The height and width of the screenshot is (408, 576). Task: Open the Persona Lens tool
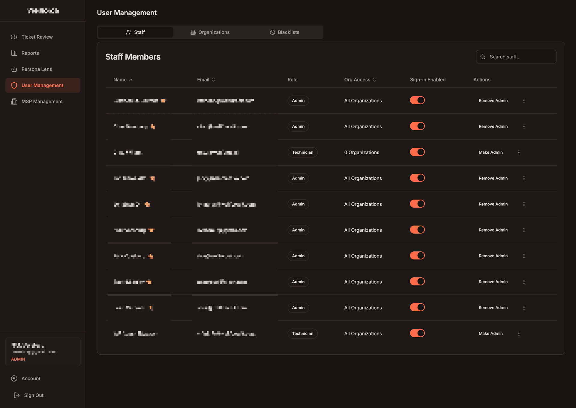36,69
